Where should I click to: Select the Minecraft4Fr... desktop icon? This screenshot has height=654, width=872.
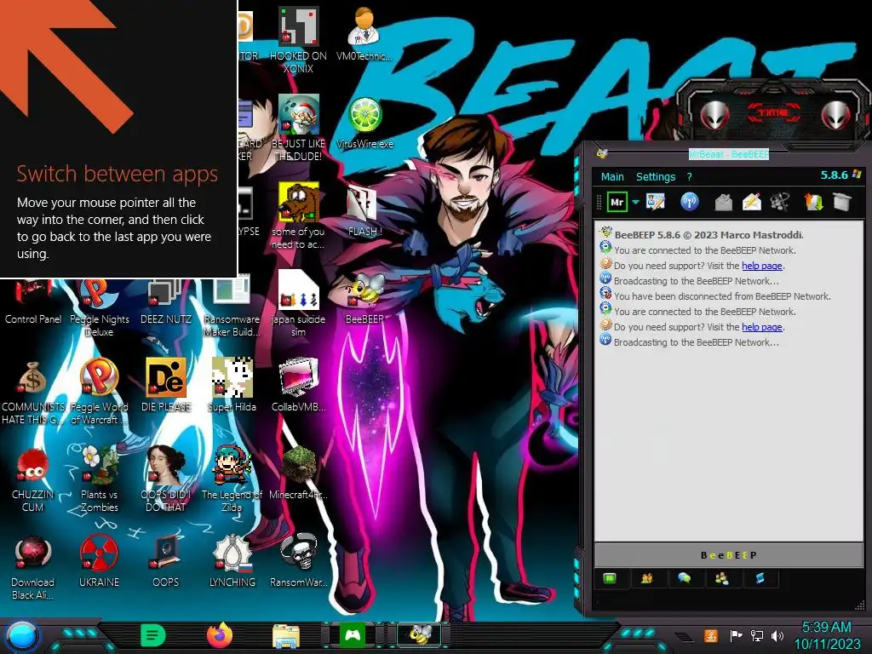click(x=299, y=473)
